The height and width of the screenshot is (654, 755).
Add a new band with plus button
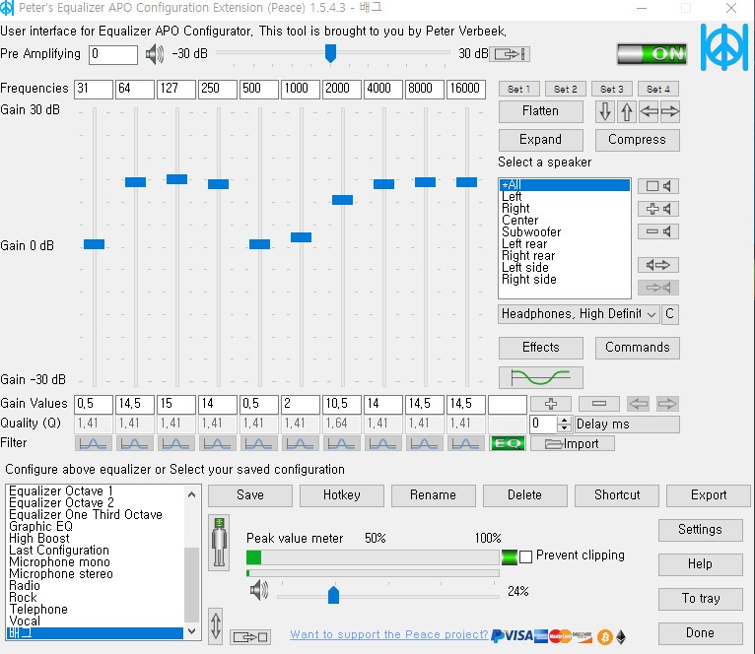[551, 404]
